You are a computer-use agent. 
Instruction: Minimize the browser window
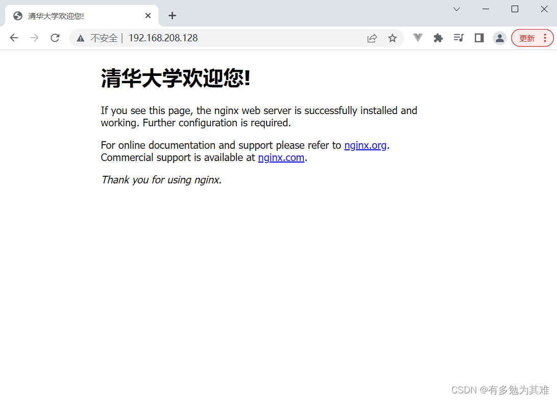[486, 9]
